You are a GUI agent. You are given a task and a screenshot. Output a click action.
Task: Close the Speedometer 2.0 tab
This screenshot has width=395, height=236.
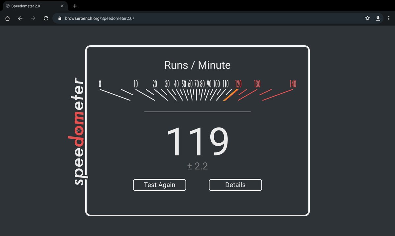62,6
